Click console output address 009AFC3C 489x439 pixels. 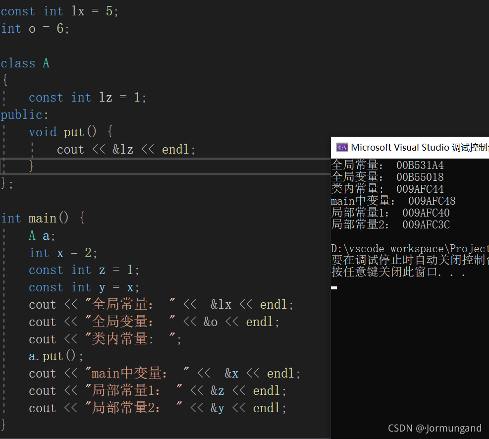pyautogui.click(x=426, y=224)
